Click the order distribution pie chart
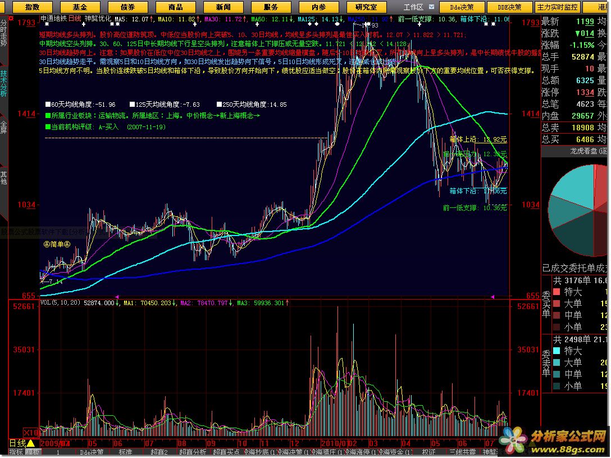The height and width of the screenshot is (458, 611). click(x=578, y=211)
